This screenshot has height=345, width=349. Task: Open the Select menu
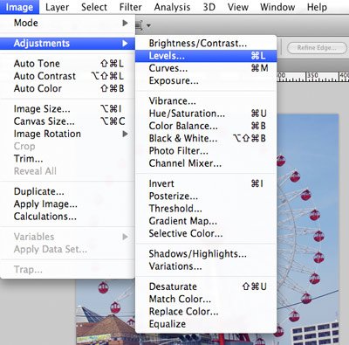[94, 7]
